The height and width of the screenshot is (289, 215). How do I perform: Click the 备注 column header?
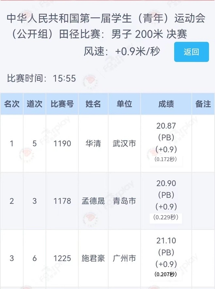coord(203,104)
